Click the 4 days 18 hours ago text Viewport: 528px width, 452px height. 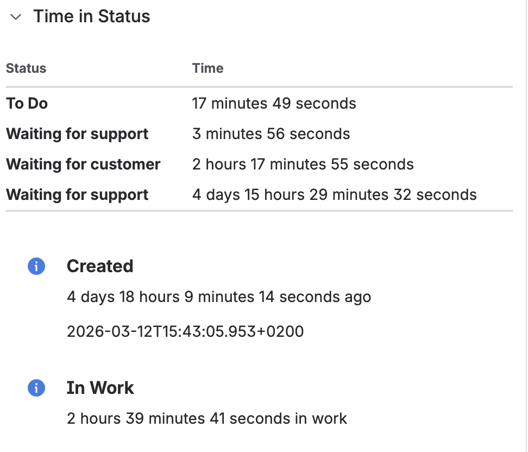click(x=218, y=297)
